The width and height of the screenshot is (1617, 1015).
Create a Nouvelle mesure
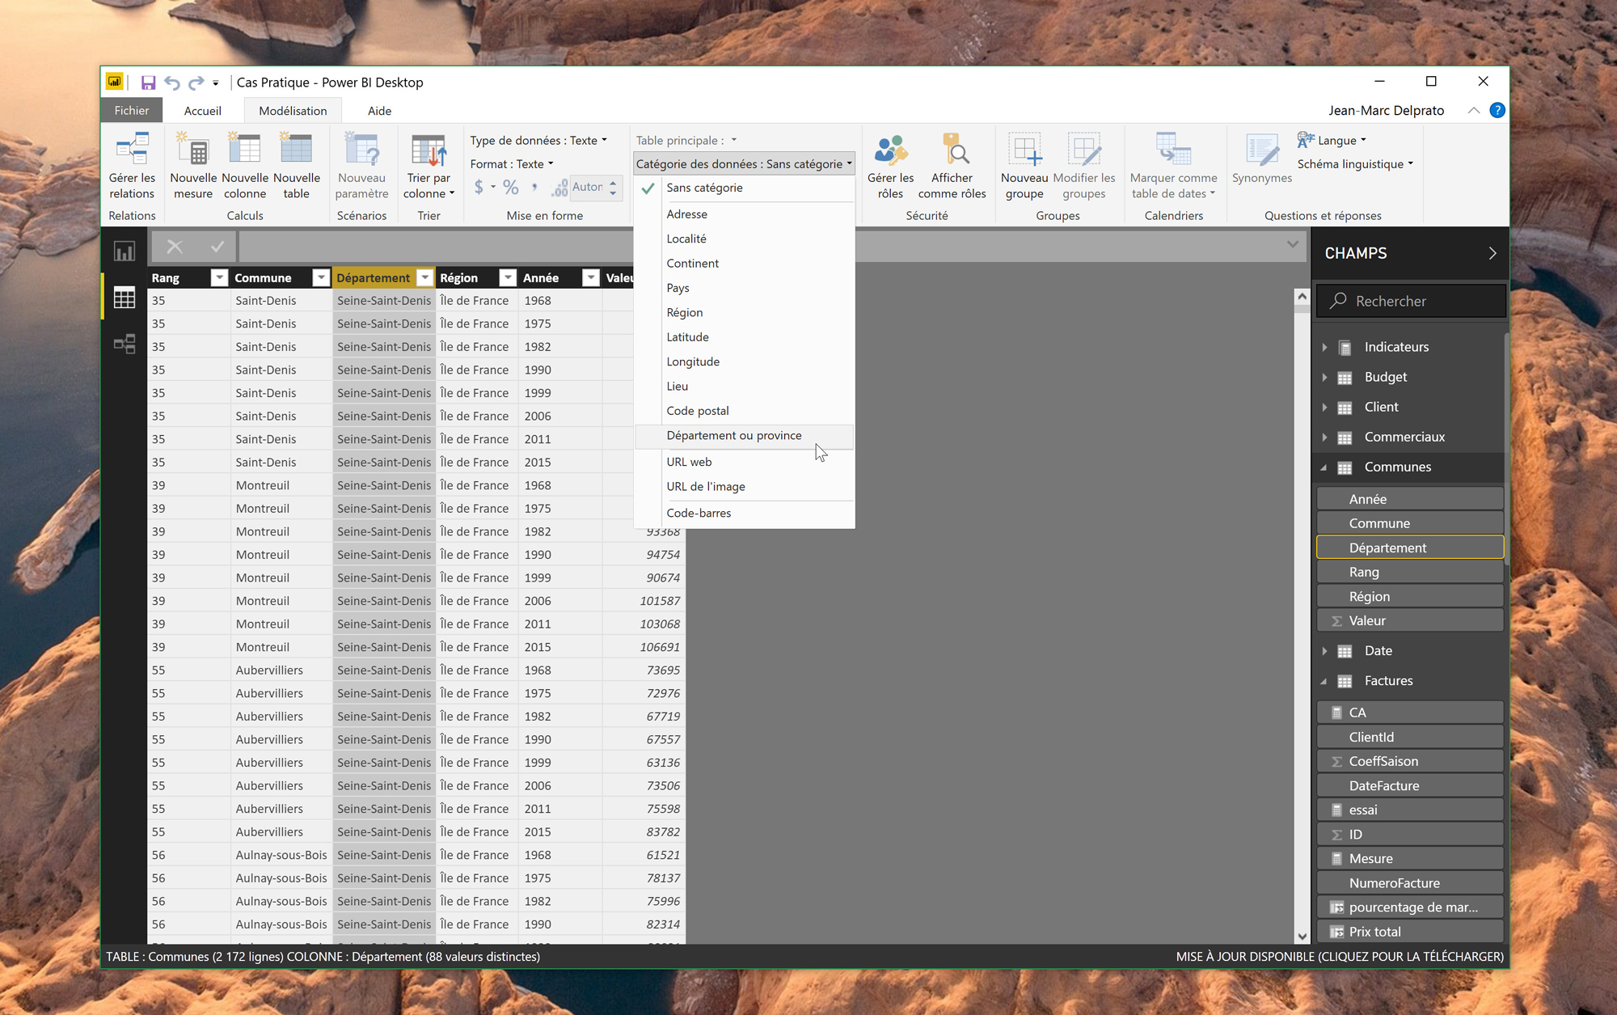pos(193,166)
